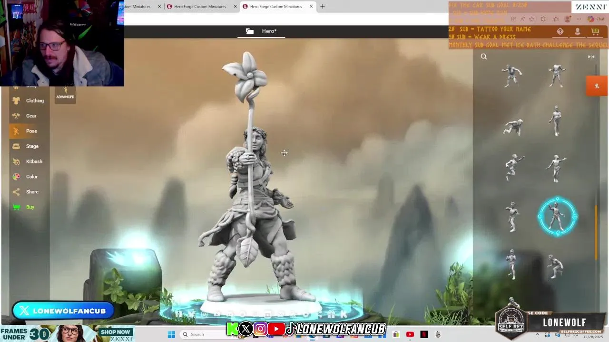The image size is (609, 342).
Task: Select the highlighted pose thumbnail with the blue ring
Action: (557, 217)
